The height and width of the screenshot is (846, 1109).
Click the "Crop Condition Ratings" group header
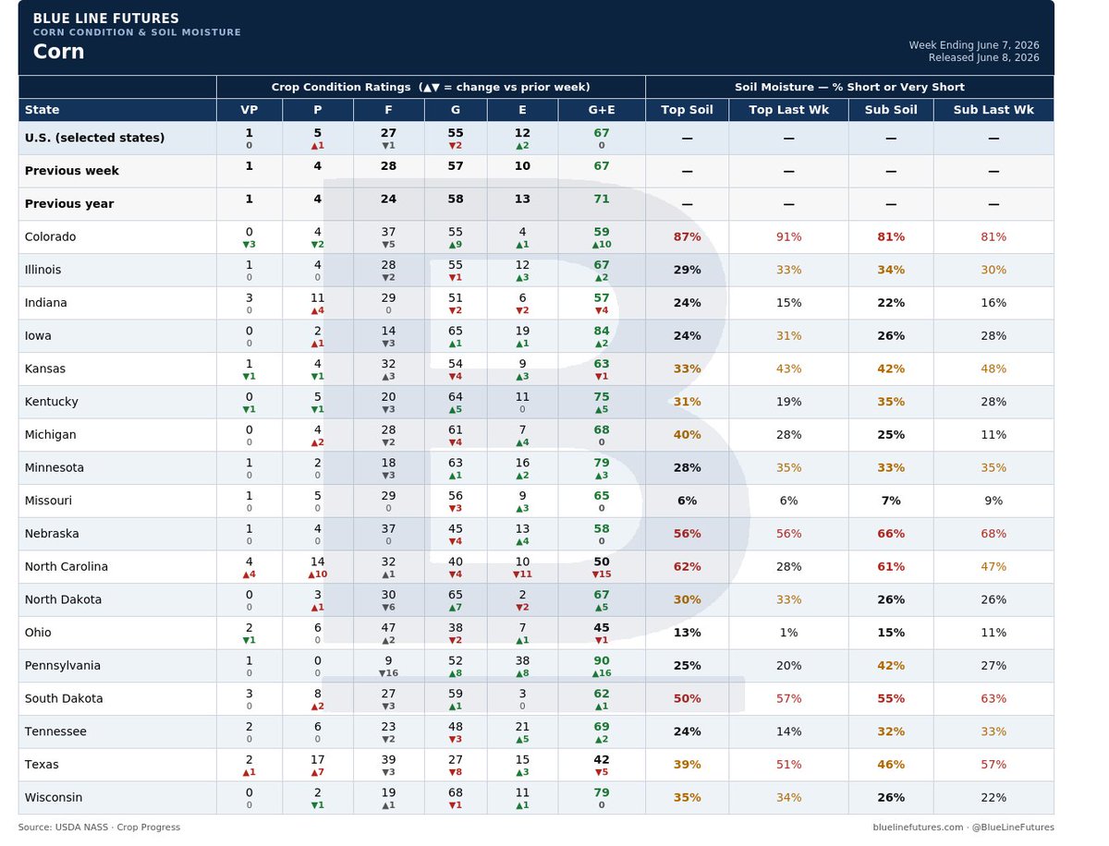pos(431,87)
